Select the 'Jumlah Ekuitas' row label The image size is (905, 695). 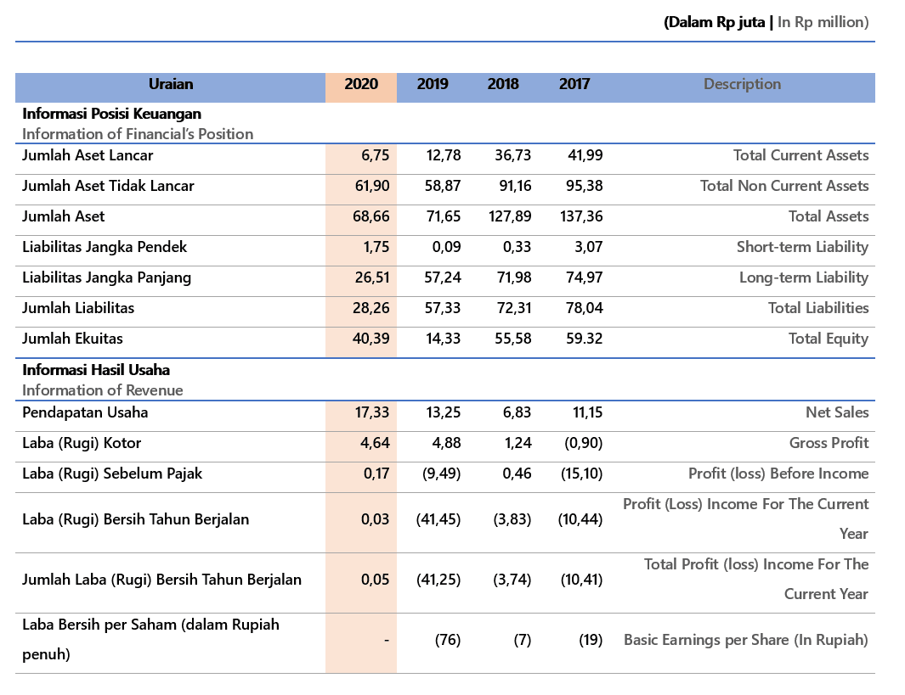coord(73,339)
